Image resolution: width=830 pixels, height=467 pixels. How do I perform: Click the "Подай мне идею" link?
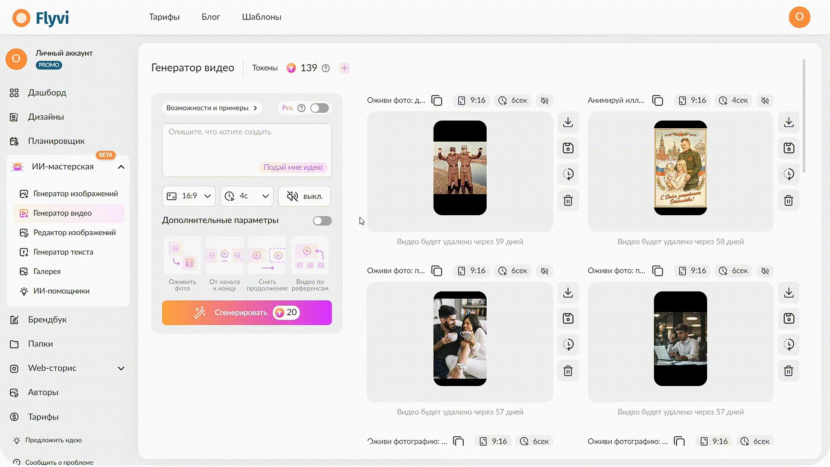(x=293, y=167)
